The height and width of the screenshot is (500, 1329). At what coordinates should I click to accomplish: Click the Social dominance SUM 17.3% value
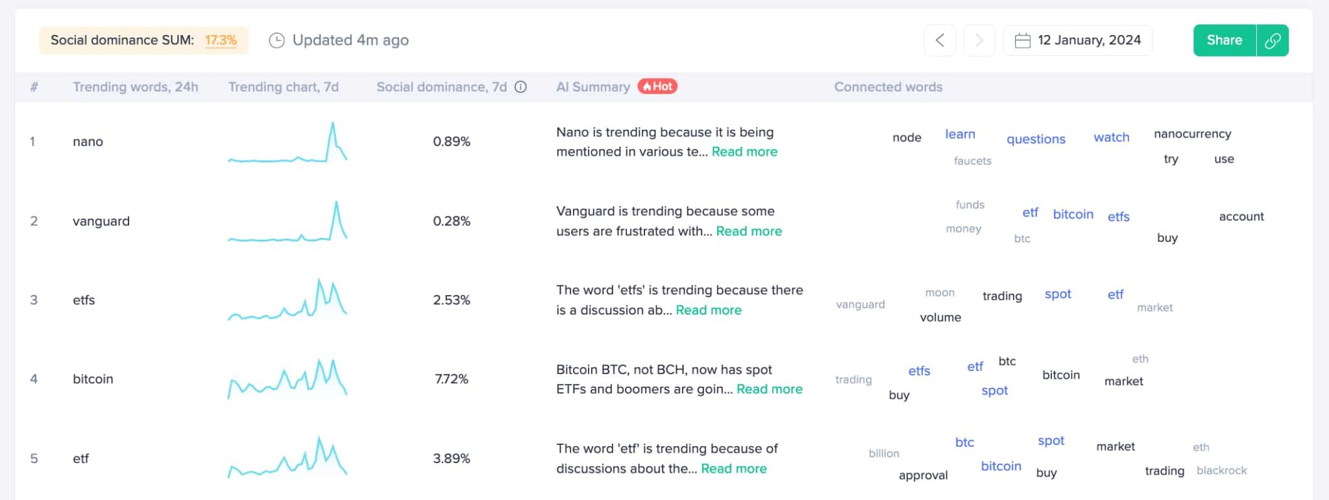click(x=221, y=40)
